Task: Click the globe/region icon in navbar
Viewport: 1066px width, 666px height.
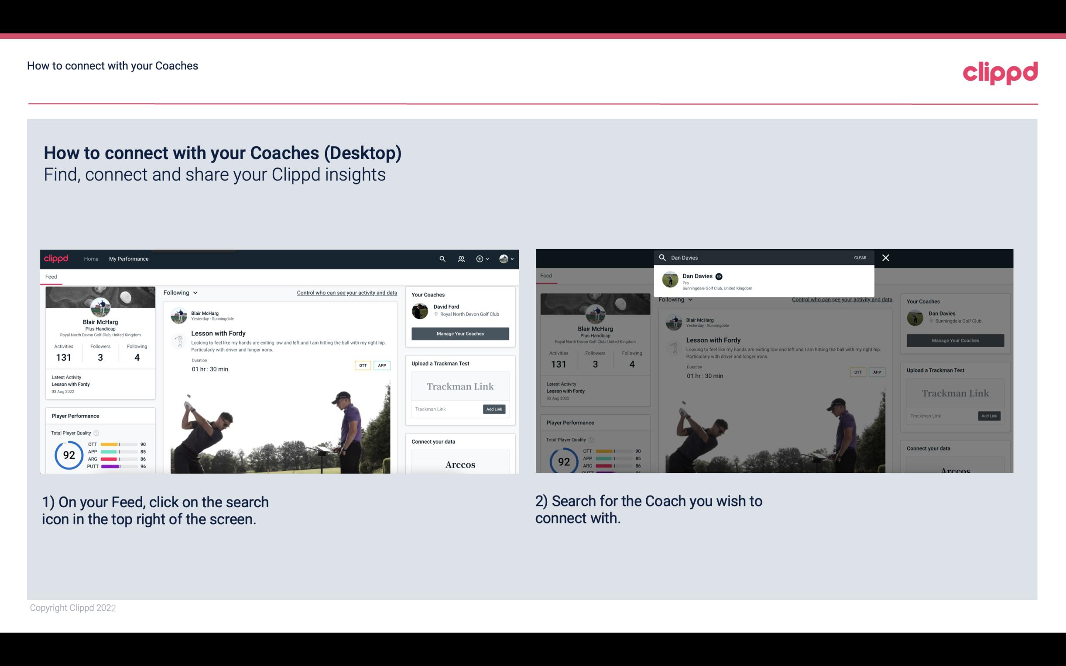Action: click(x=503, y=259)
